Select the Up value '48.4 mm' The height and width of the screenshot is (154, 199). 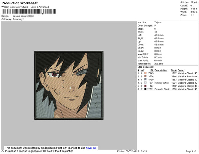tap(159, 41)
